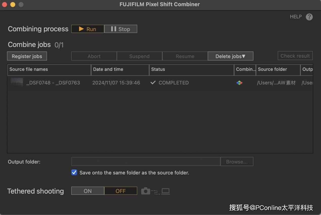321x215 pixels.
Task: Click the Status column header
Action: (191, 69)
